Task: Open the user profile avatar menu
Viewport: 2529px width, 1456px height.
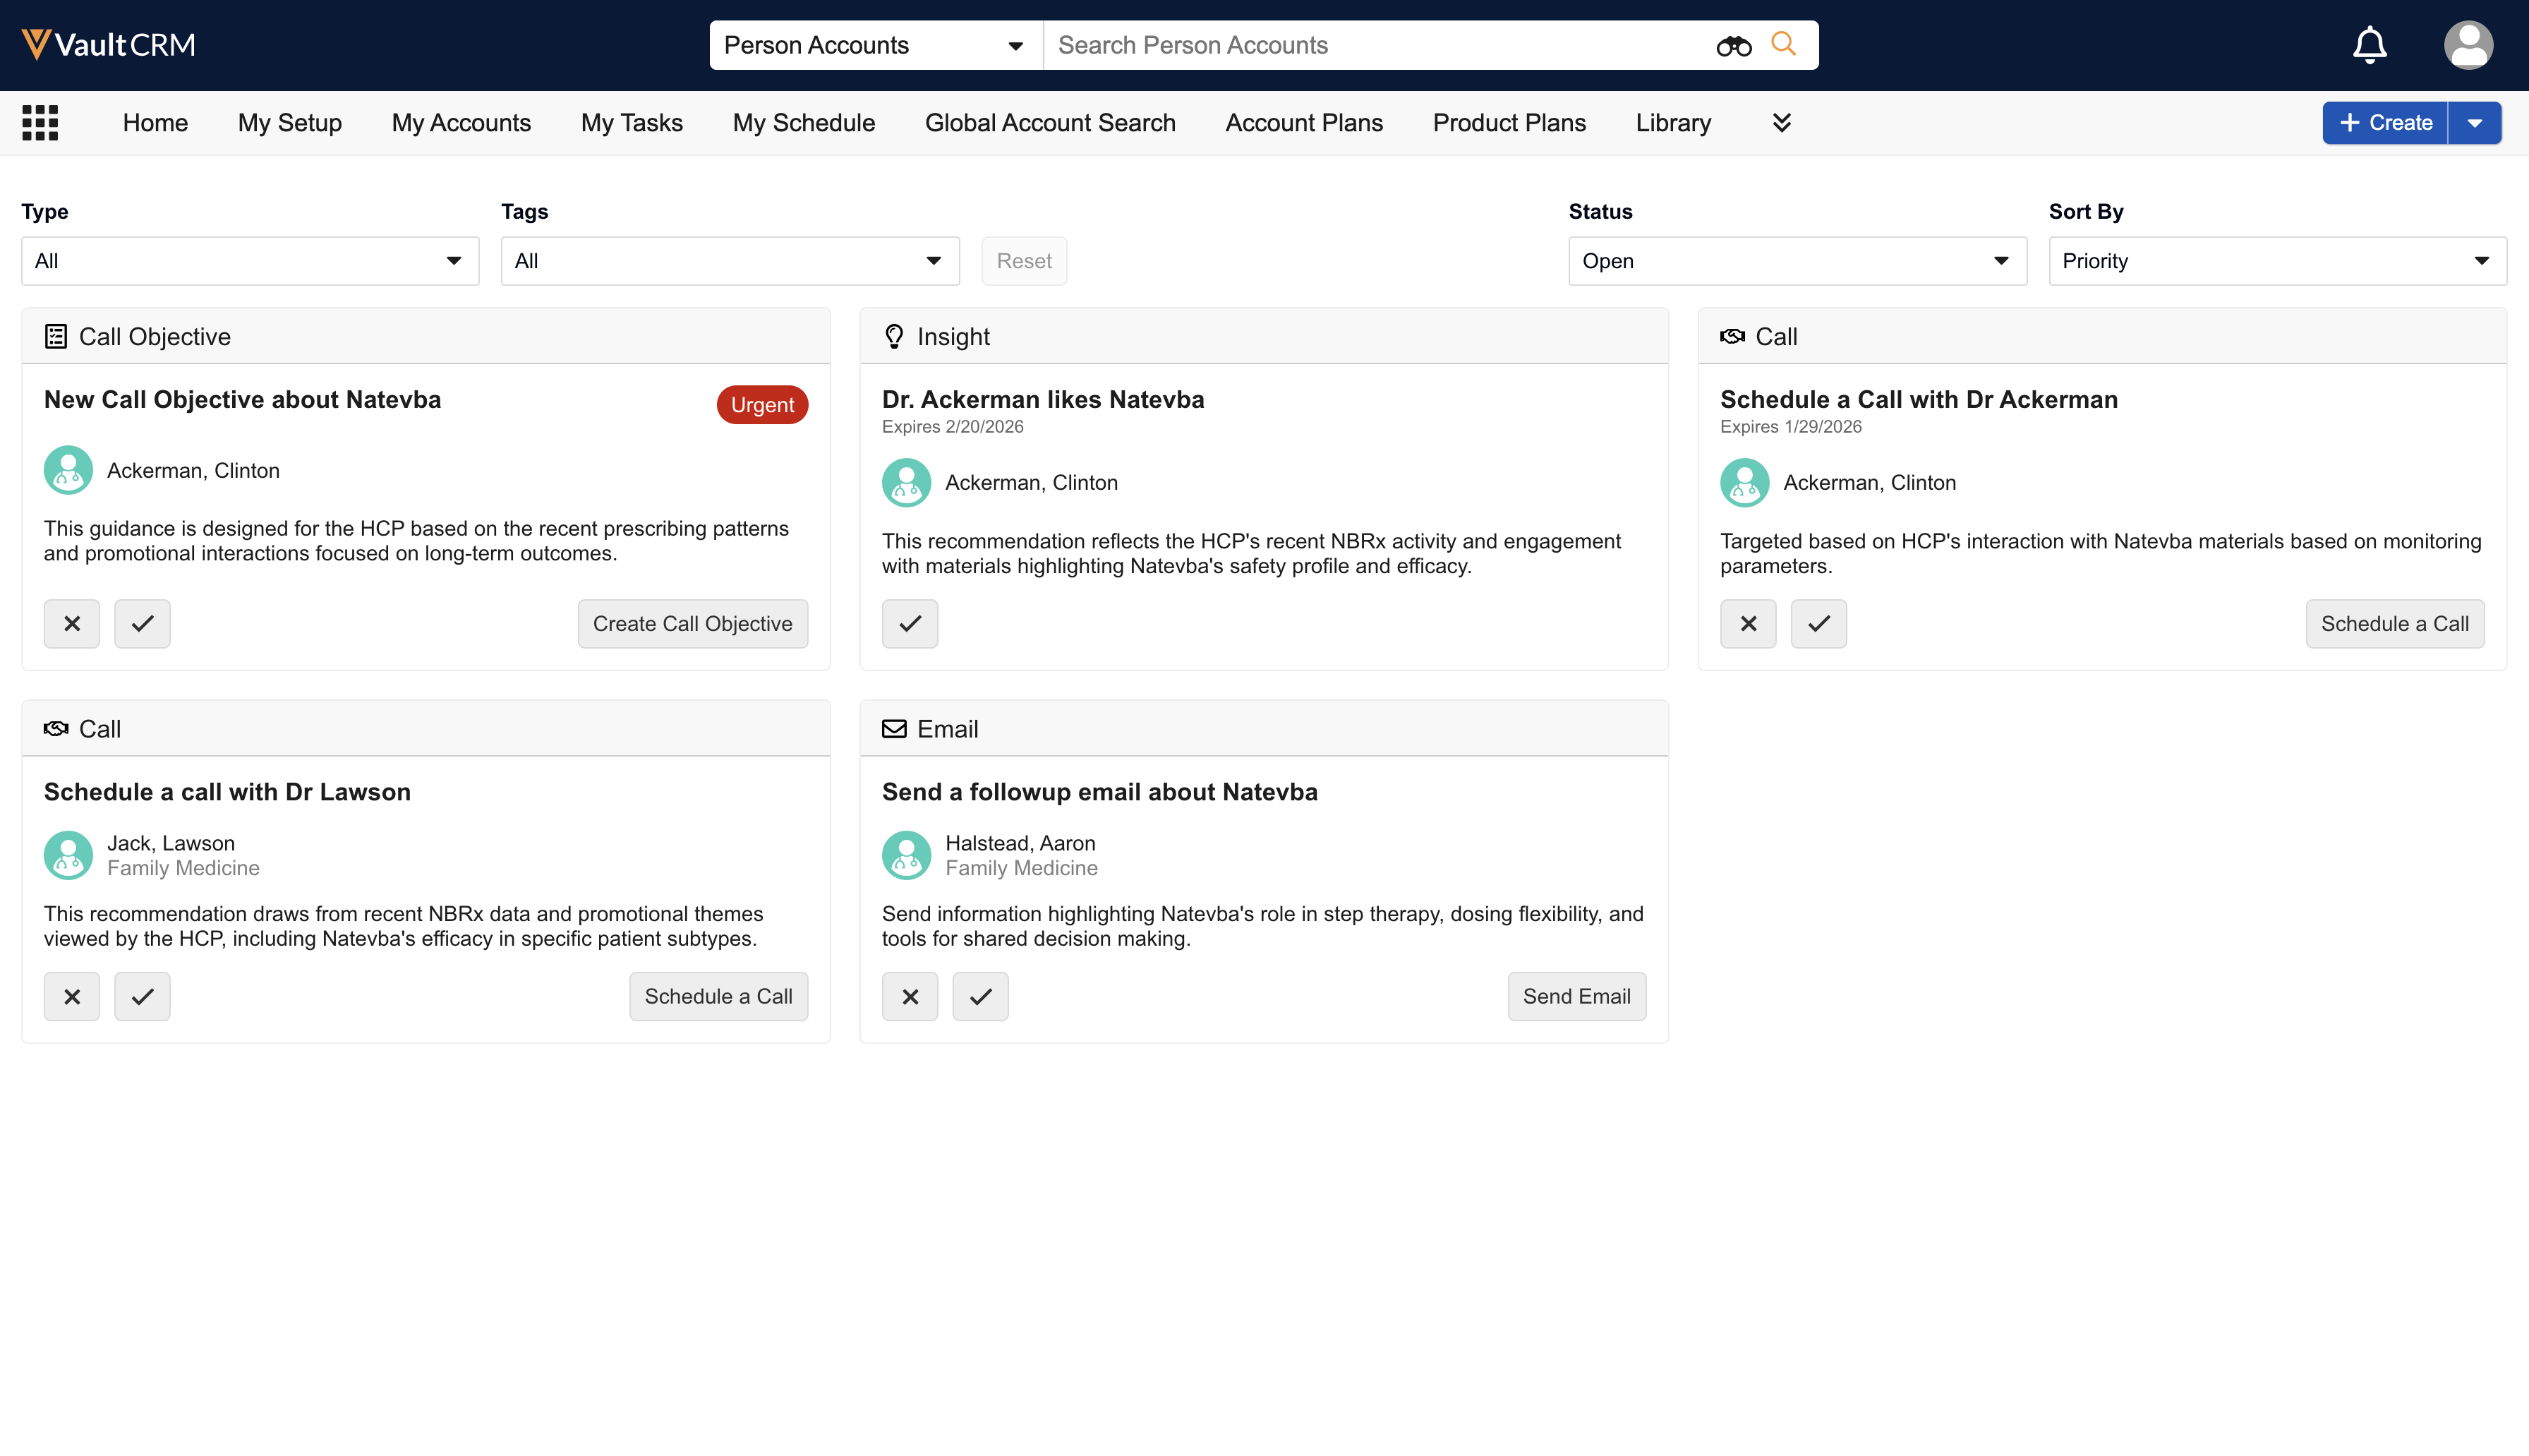Action: [x=2468, y=45]
